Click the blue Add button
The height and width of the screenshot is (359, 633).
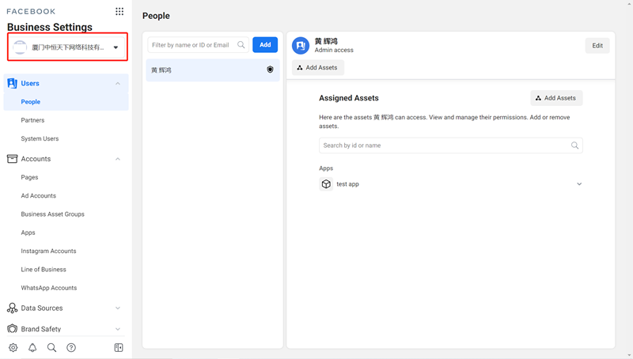pos(265,45)
